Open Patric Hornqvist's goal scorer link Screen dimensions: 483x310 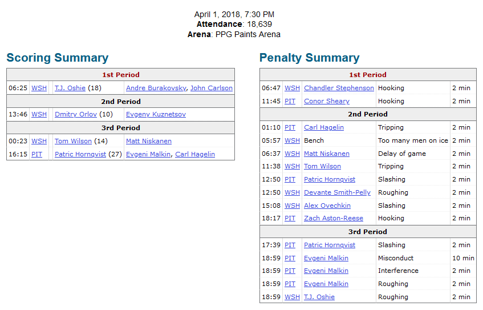(80, 154)
